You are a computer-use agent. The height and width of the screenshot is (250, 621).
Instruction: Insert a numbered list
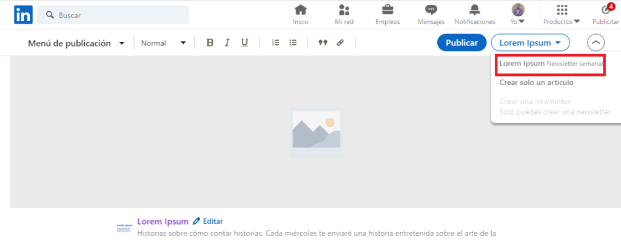(x=276, y=43)
